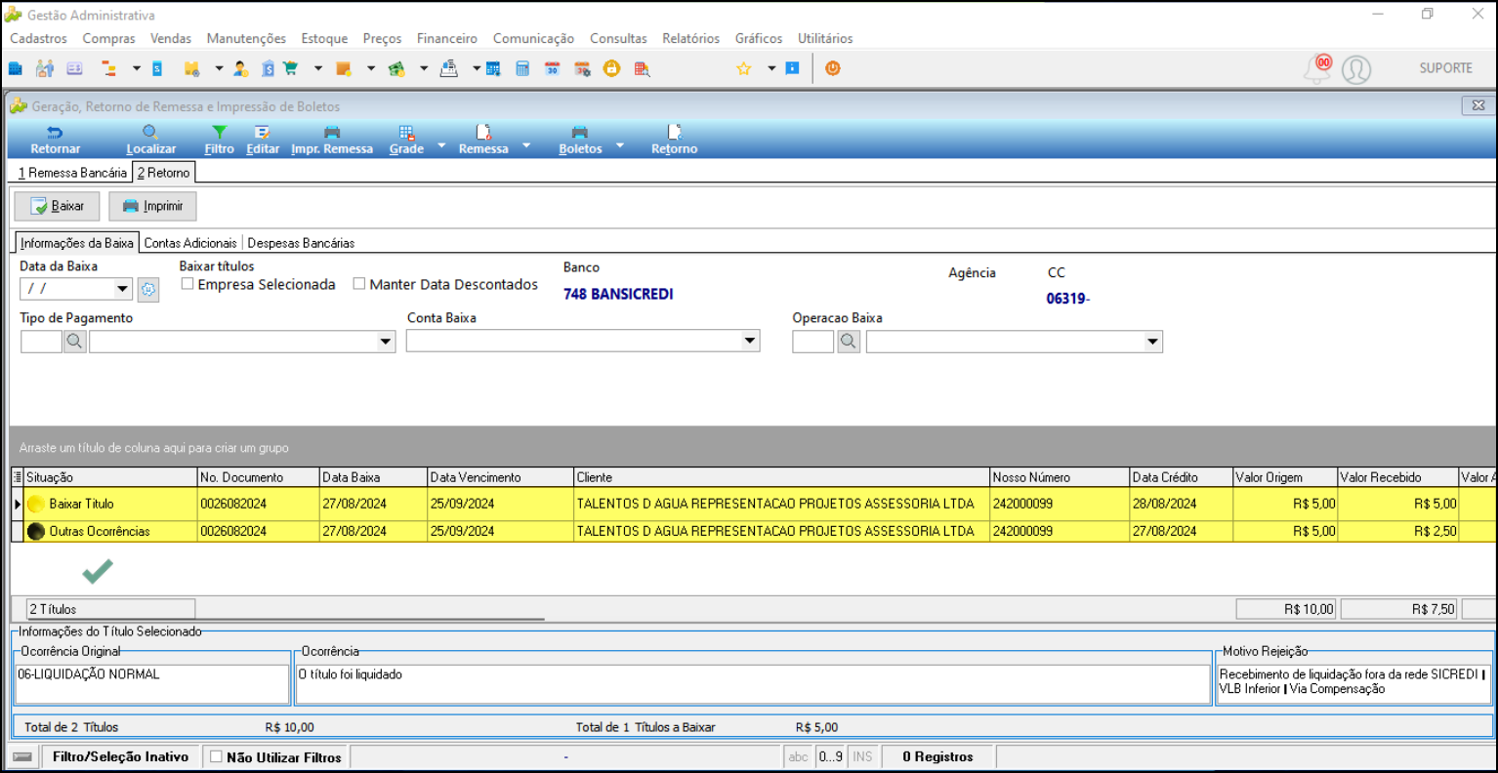Click the SUPORTE label at top right
The image size is (1498, 773).
[x=1446, y=68]
